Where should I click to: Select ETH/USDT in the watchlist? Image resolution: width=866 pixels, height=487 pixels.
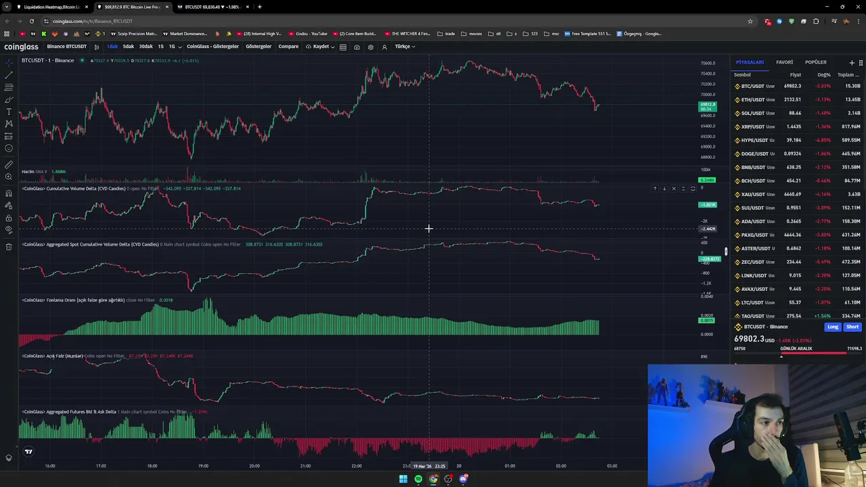(798, 99)
